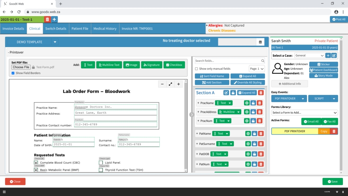
Task: Select the Clinical tab
Action: point(35,29)
